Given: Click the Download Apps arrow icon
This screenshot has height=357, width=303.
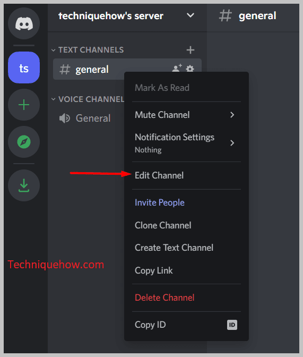Looking at the screenshot, I should [x=24, y=185].
